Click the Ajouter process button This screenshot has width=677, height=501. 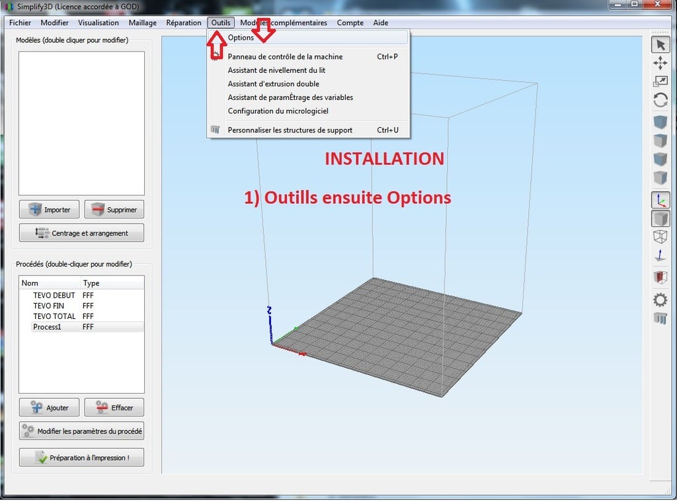[49, 408]
